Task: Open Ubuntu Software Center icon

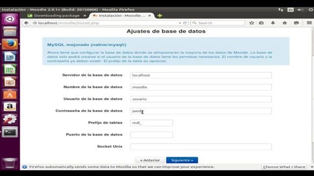Action: pos(10,94)
